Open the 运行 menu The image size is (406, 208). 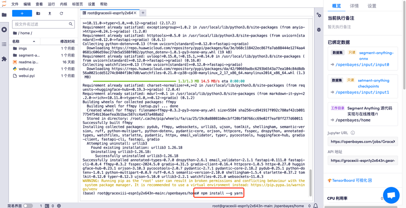(51, 4)
